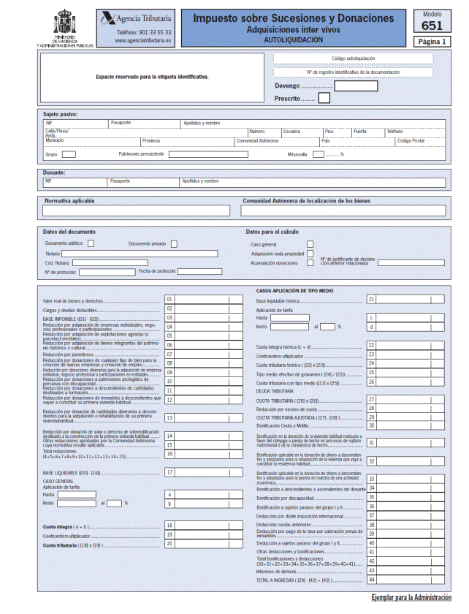
Task: Click the Cód. Notario field
Action: (x=110, y=262)
